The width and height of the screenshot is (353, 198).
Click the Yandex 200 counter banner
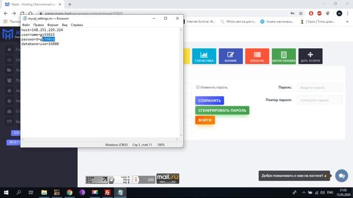coord(144,180)
